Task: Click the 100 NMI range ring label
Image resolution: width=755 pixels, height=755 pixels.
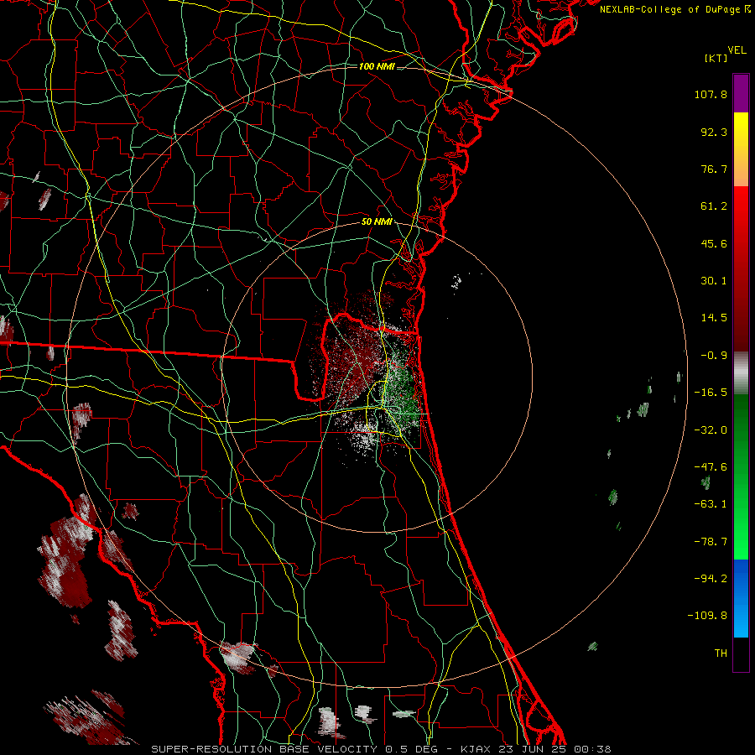Action: [377, 66]
